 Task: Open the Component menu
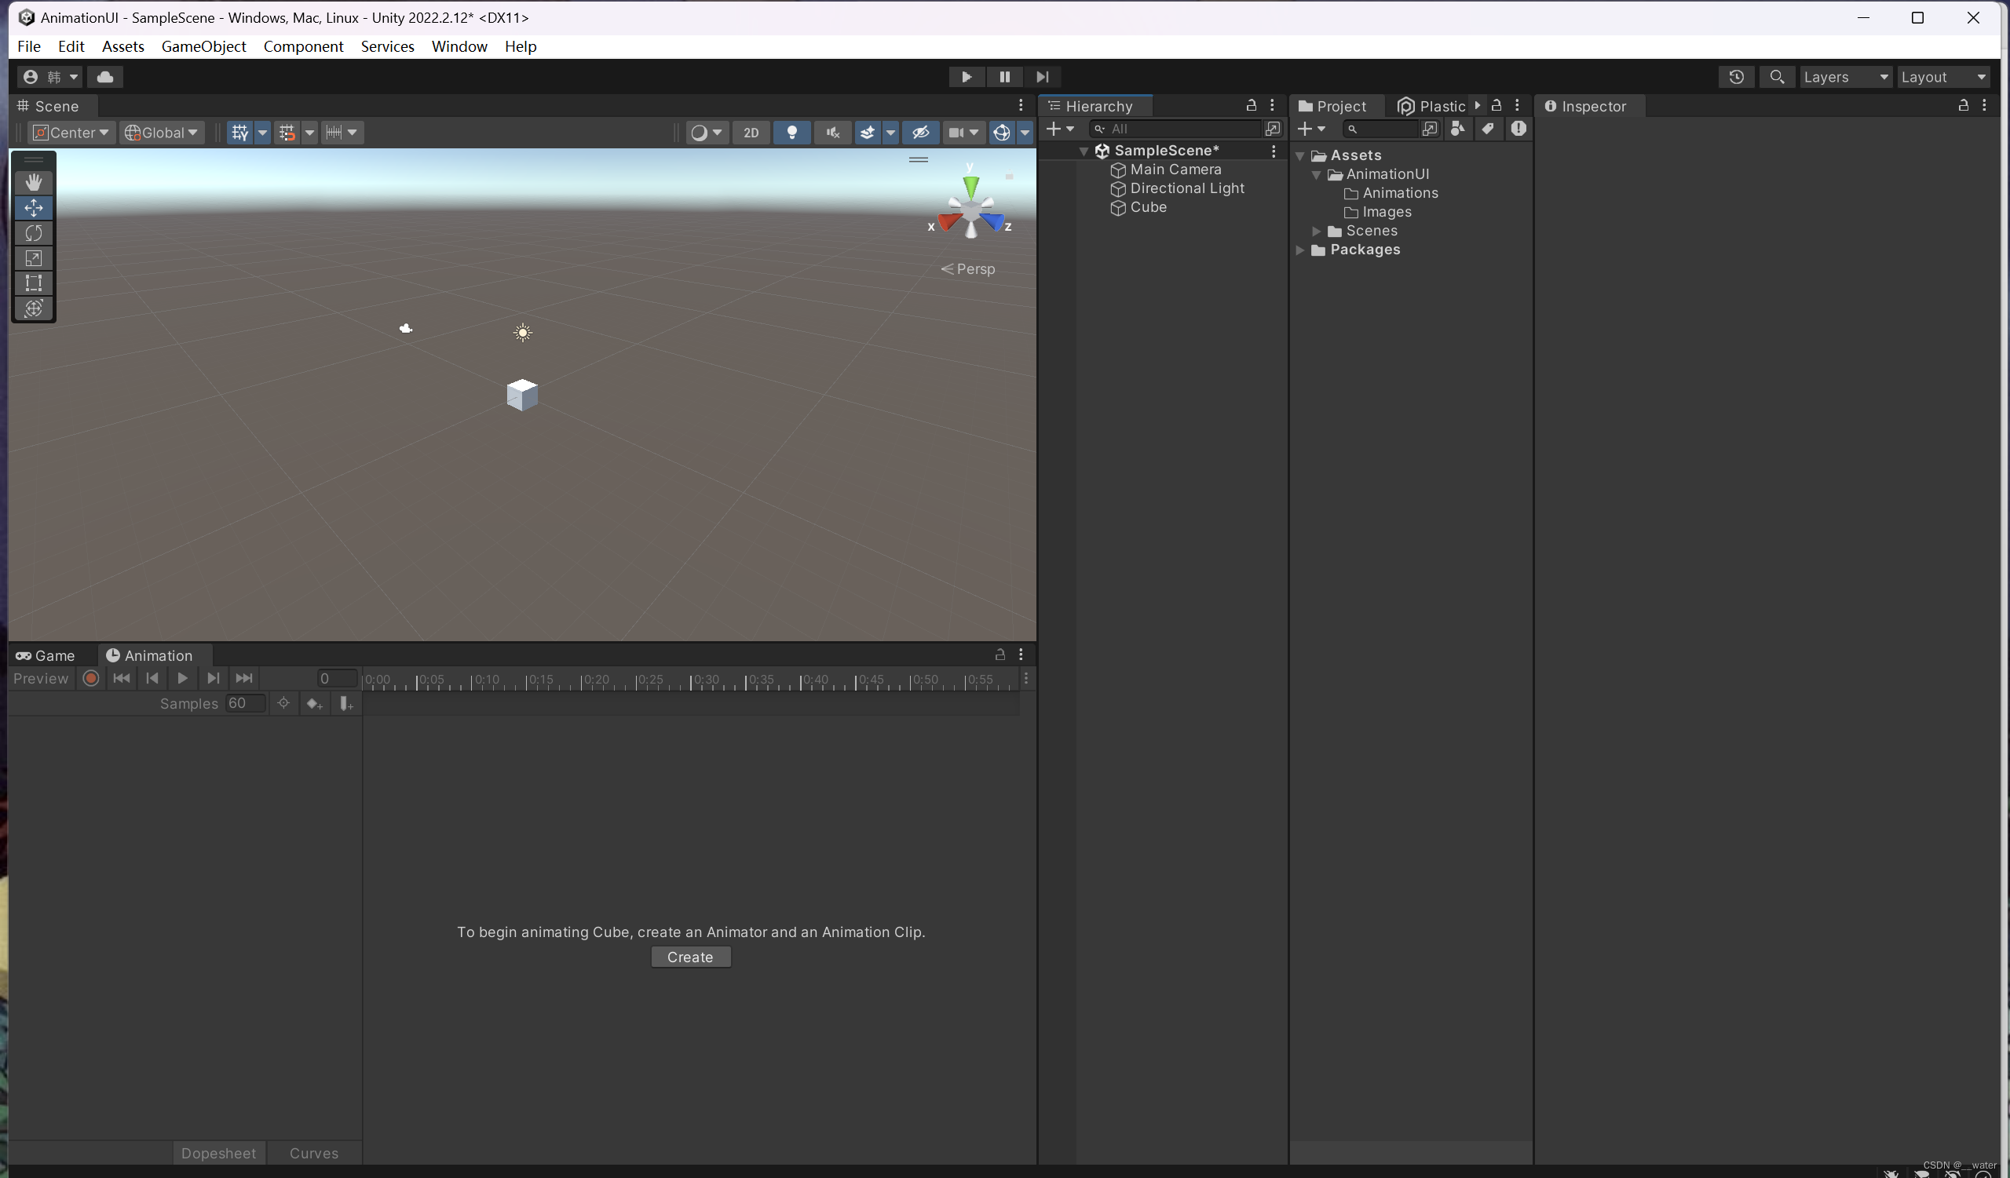303,46
